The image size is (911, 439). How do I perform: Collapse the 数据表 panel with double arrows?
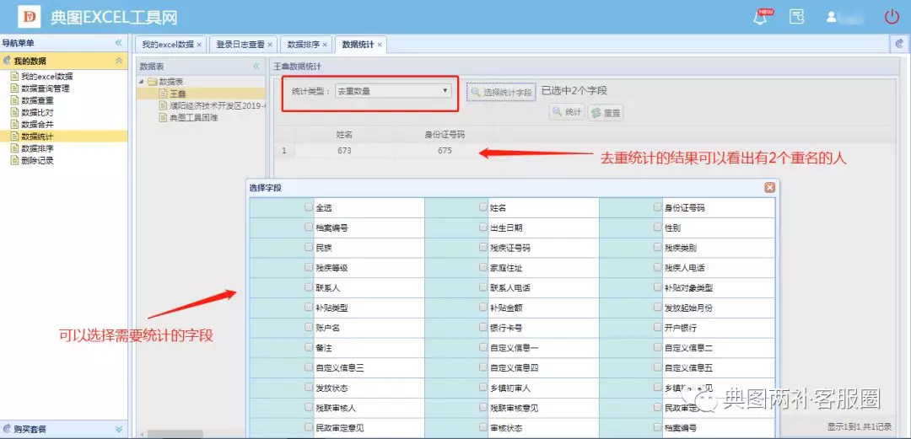(x=256, y=66)
